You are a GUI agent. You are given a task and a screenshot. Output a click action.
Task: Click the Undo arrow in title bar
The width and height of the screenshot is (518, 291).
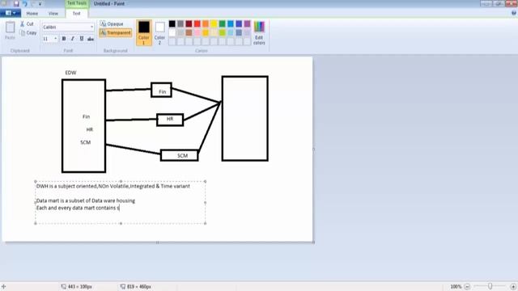point(25,3)
